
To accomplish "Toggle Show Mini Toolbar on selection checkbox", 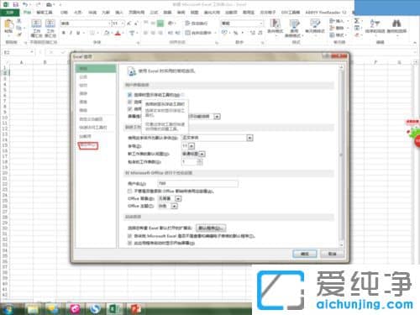I will (129, 95).
